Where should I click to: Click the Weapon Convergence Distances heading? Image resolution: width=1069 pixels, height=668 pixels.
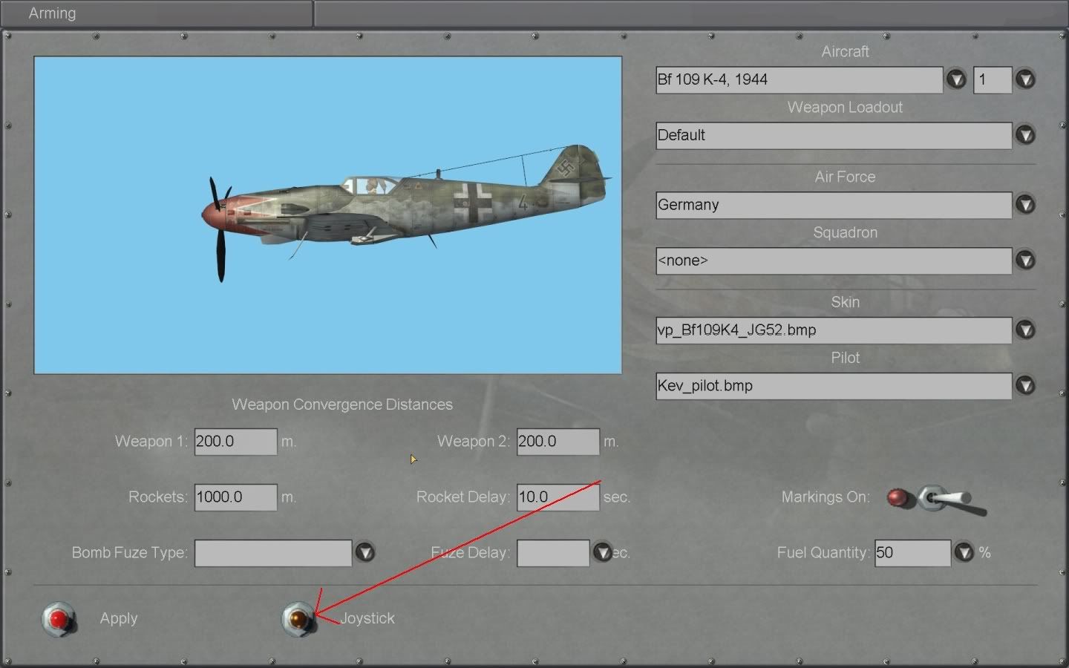point(342,405)
